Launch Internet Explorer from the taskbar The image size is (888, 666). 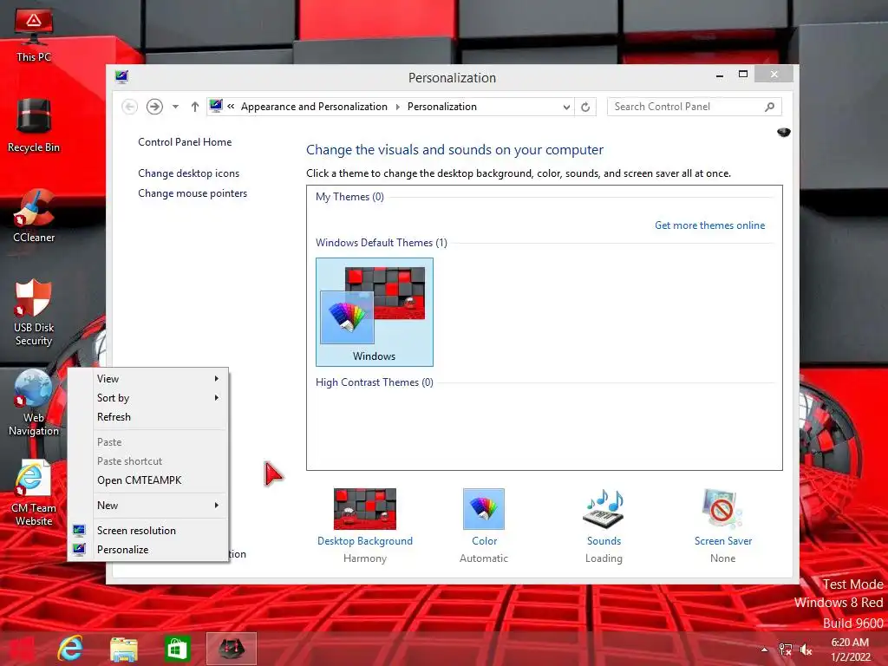point(71,649)
